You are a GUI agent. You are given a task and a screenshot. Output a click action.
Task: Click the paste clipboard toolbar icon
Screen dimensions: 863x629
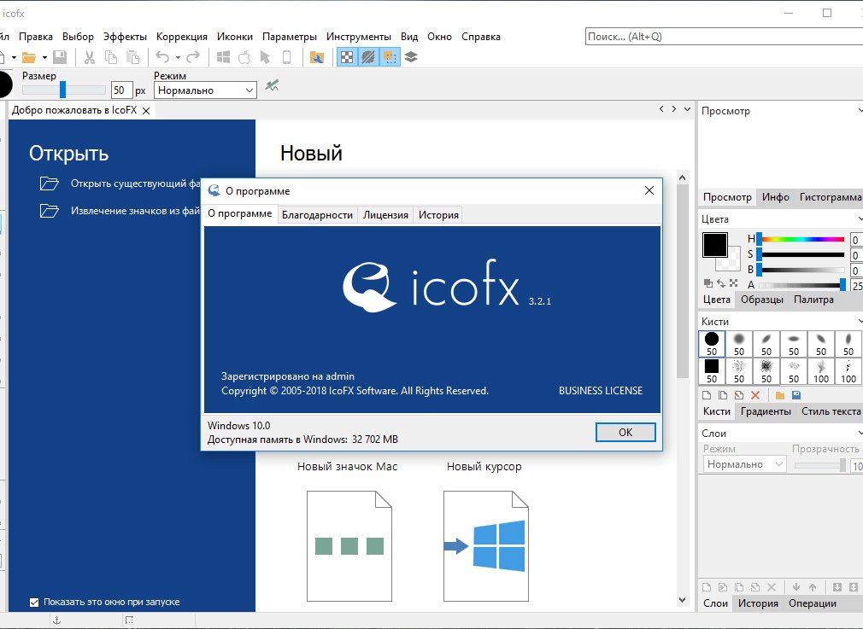coord(132,57)
